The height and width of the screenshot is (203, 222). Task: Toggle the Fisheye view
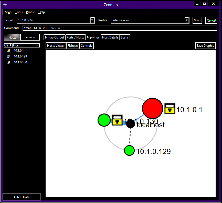click(x=72, y=46)
